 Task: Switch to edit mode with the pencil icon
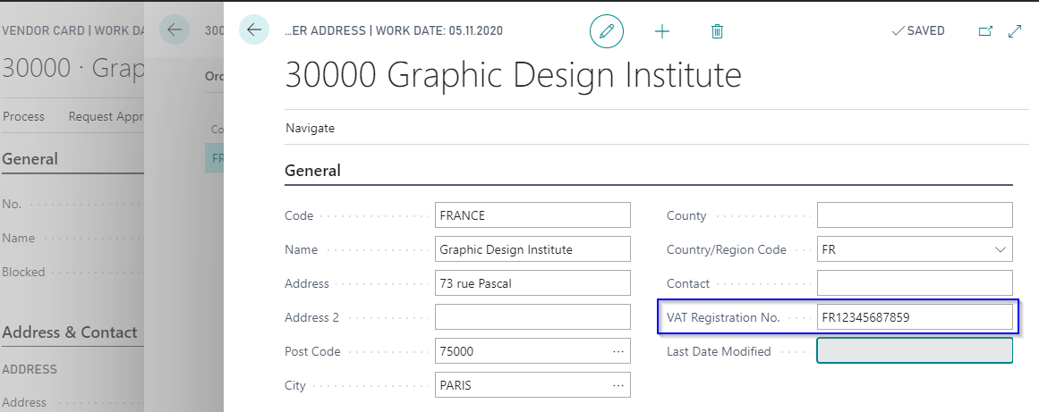point(606,31)
